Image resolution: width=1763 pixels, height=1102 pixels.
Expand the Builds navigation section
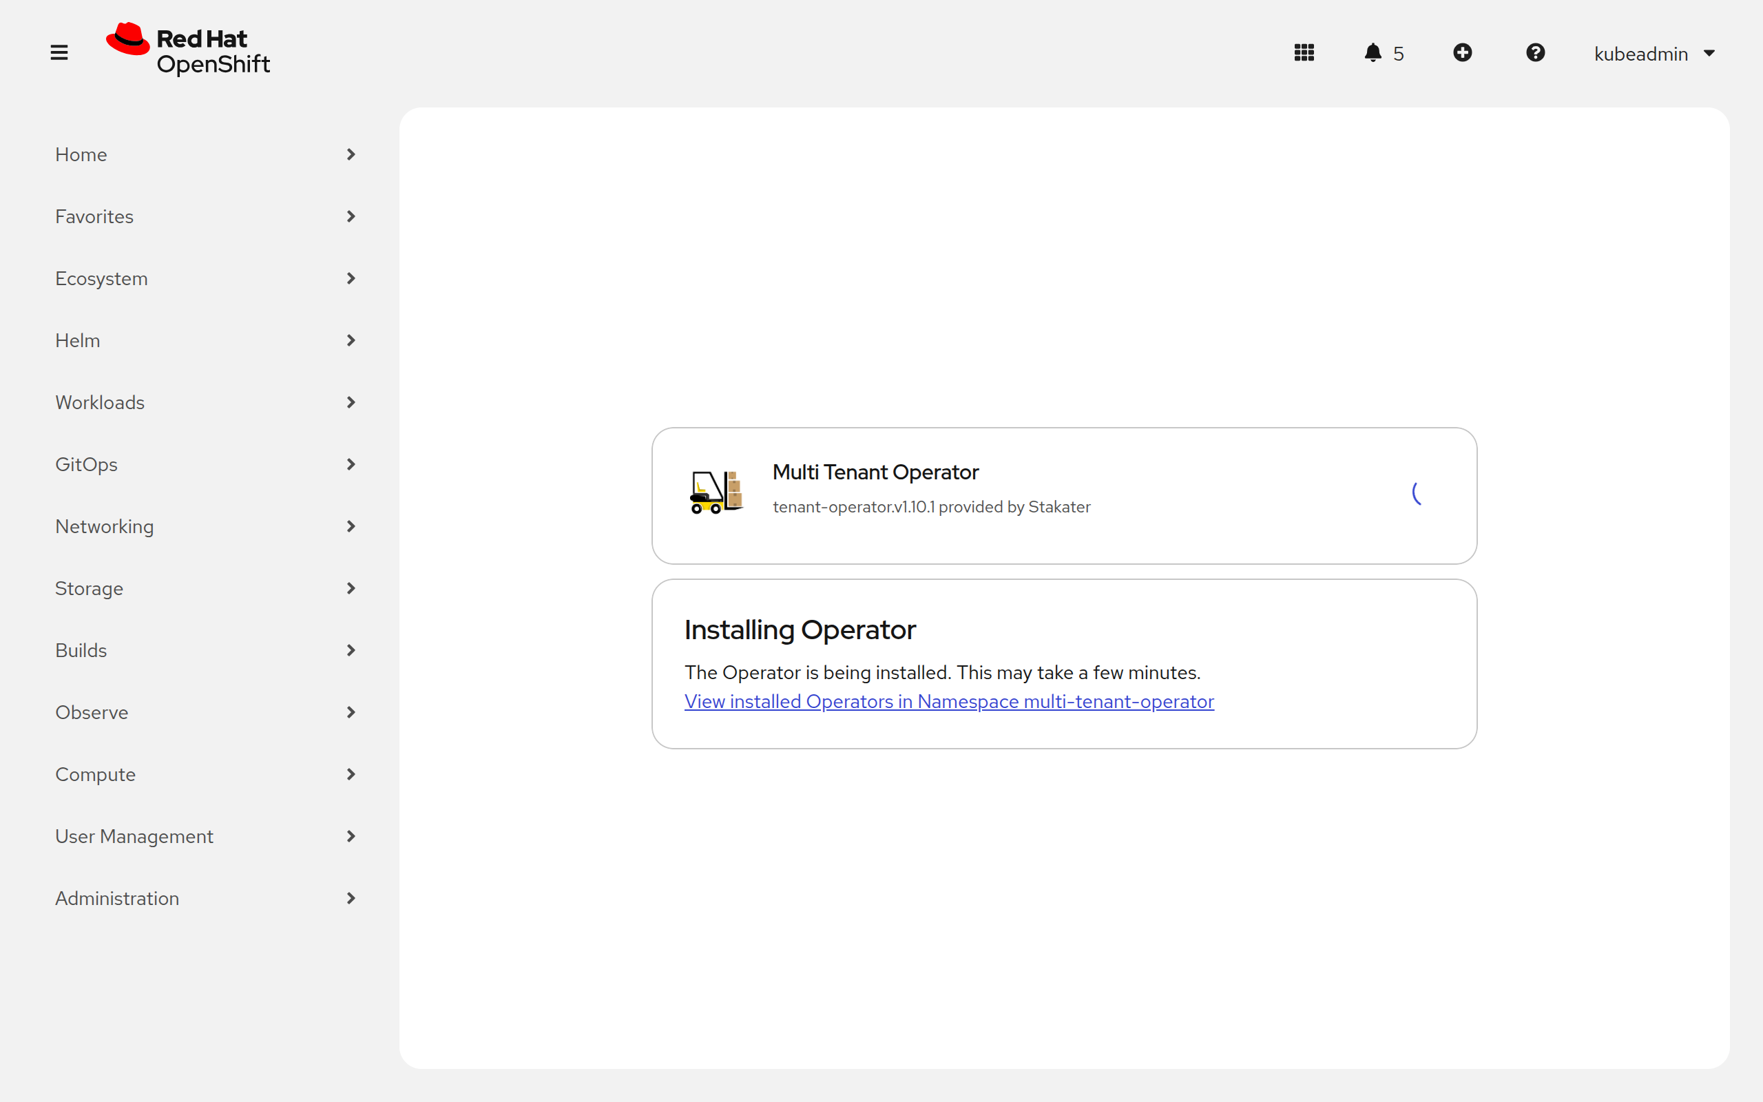pyautogui.click(x=205, y=650)
